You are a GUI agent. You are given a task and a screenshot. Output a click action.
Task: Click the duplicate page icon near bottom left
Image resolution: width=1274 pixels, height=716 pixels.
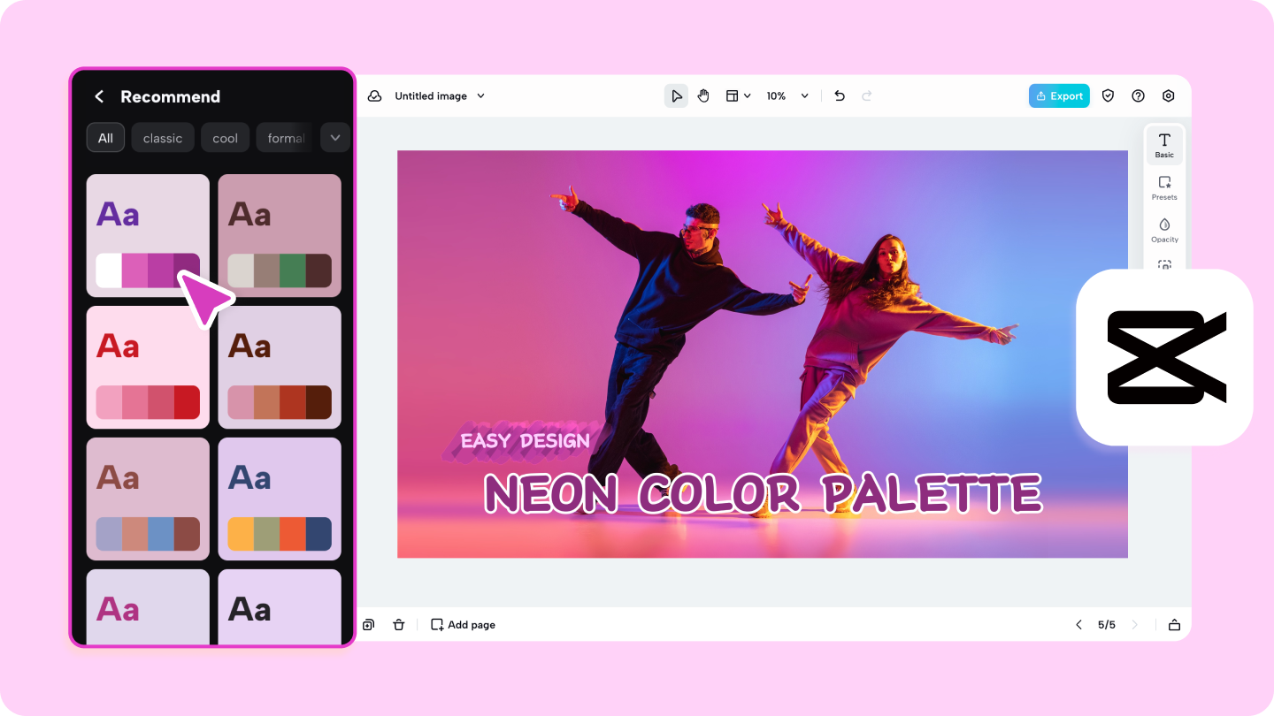tap(368, 624)
